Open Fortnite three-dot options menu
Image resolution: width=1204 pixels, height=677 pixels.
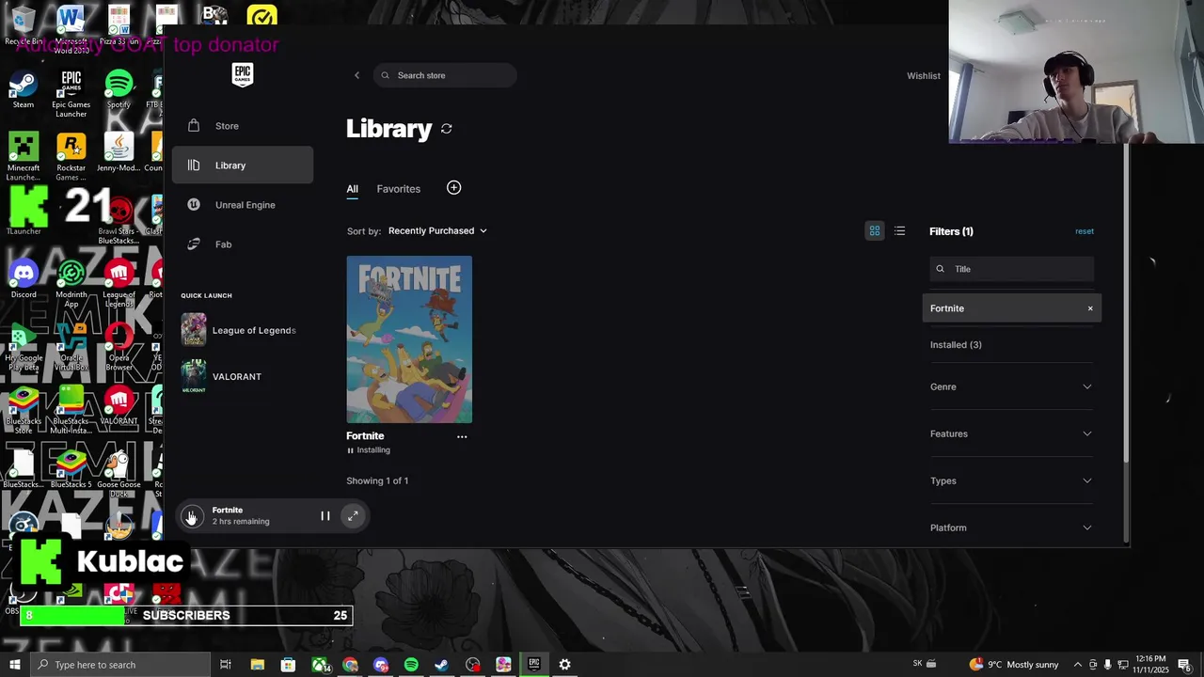pyautogui.click(x=462, y=436)
